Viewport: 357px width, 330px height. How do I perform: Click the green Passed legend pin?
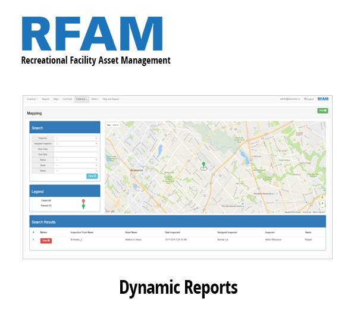[x=83, y=206]
